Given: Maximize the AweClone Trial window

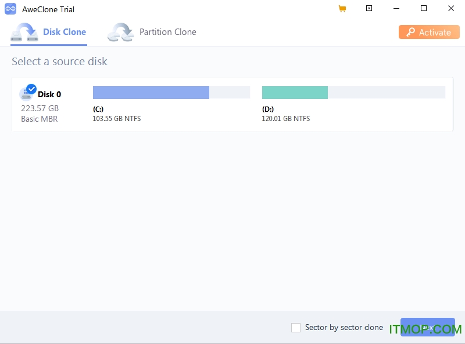Looking at the screenshot, I should coord(424,9).
